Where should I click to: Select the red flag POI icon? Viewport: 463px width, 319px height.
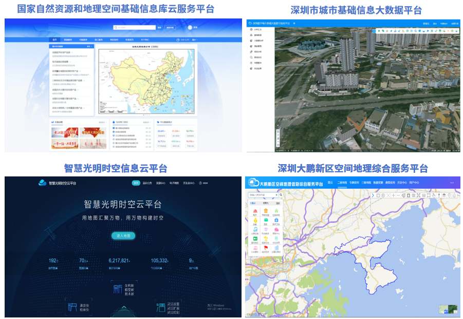(266, 248)
